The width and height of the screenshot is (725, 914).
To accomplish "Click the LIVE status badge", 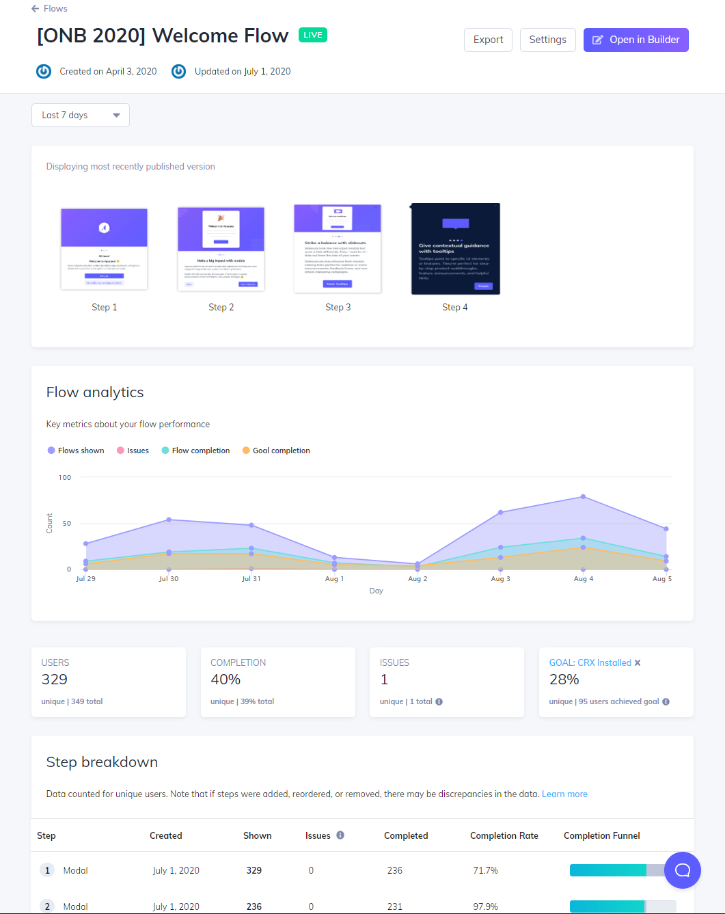I will (x=312, y=34).
